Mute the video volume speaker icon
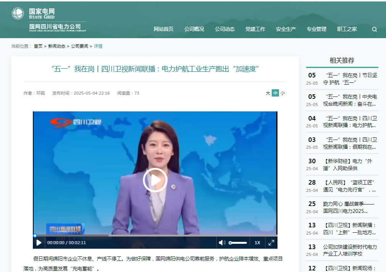The image size is (386, 272). coord(222,243)
